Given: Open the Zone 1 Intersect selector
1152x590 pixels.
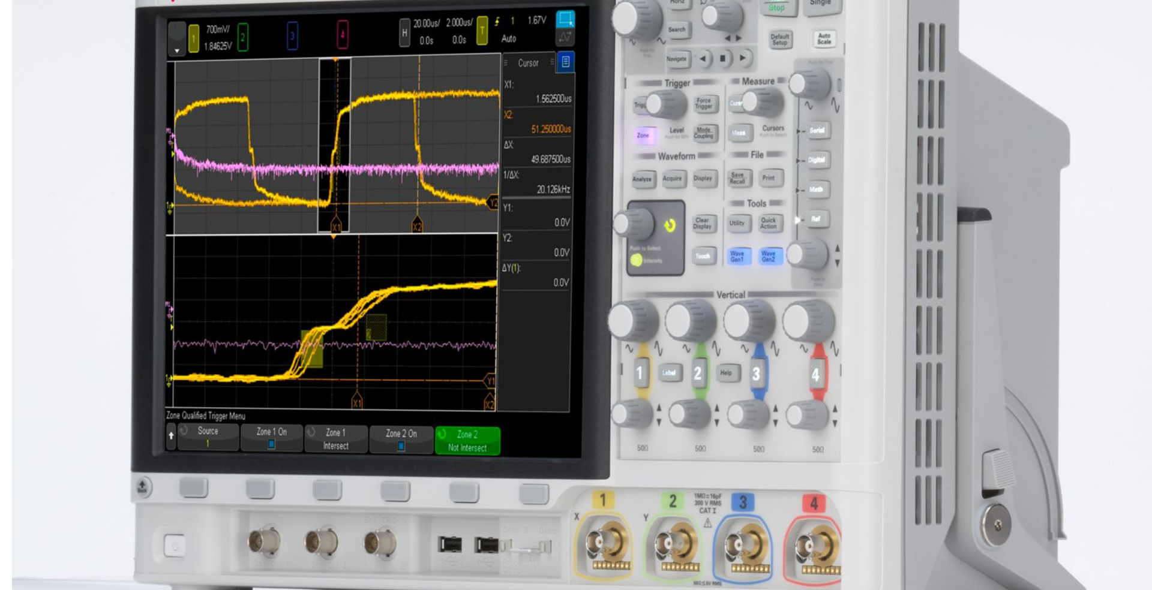Looking at the screenshot, I should (x=335, y=439).
